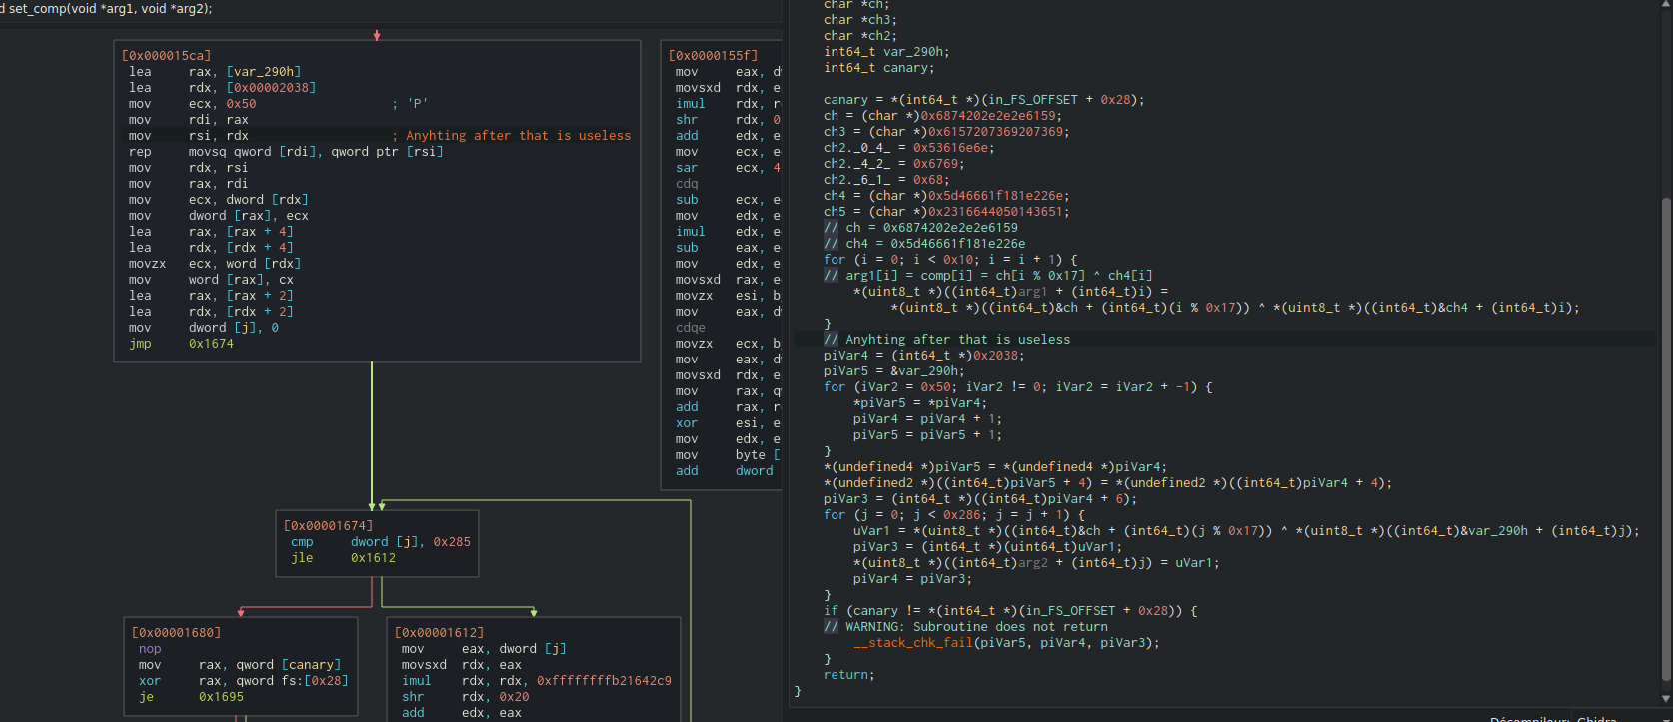
Task: Click 'mov rax, qword [canary]' instruction
Action: point(240,665)
